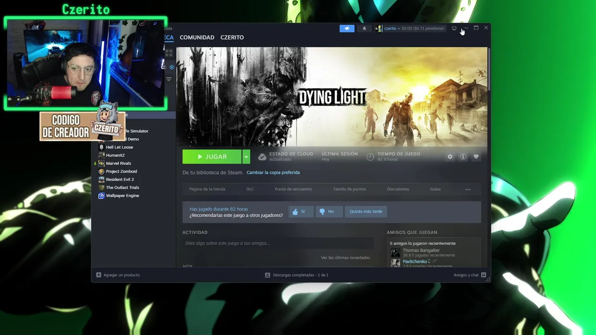The width and height of the screenshot is (596, 335).
Task: Click the play time clock icon
Action: 370,157
